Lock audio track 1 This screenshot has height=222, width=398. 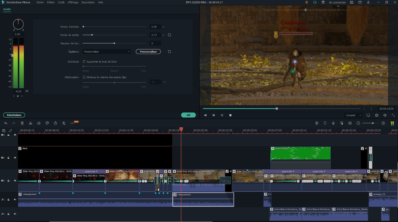click(8, 200)
